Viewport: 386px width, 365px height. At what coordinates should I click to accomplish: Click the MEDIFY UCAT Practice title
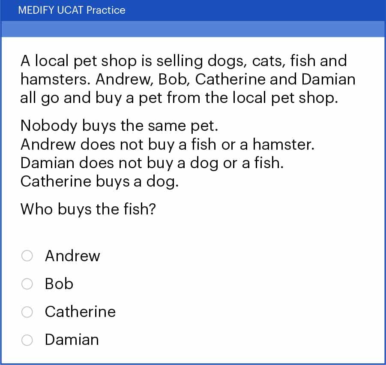click(x=71, y=10)
